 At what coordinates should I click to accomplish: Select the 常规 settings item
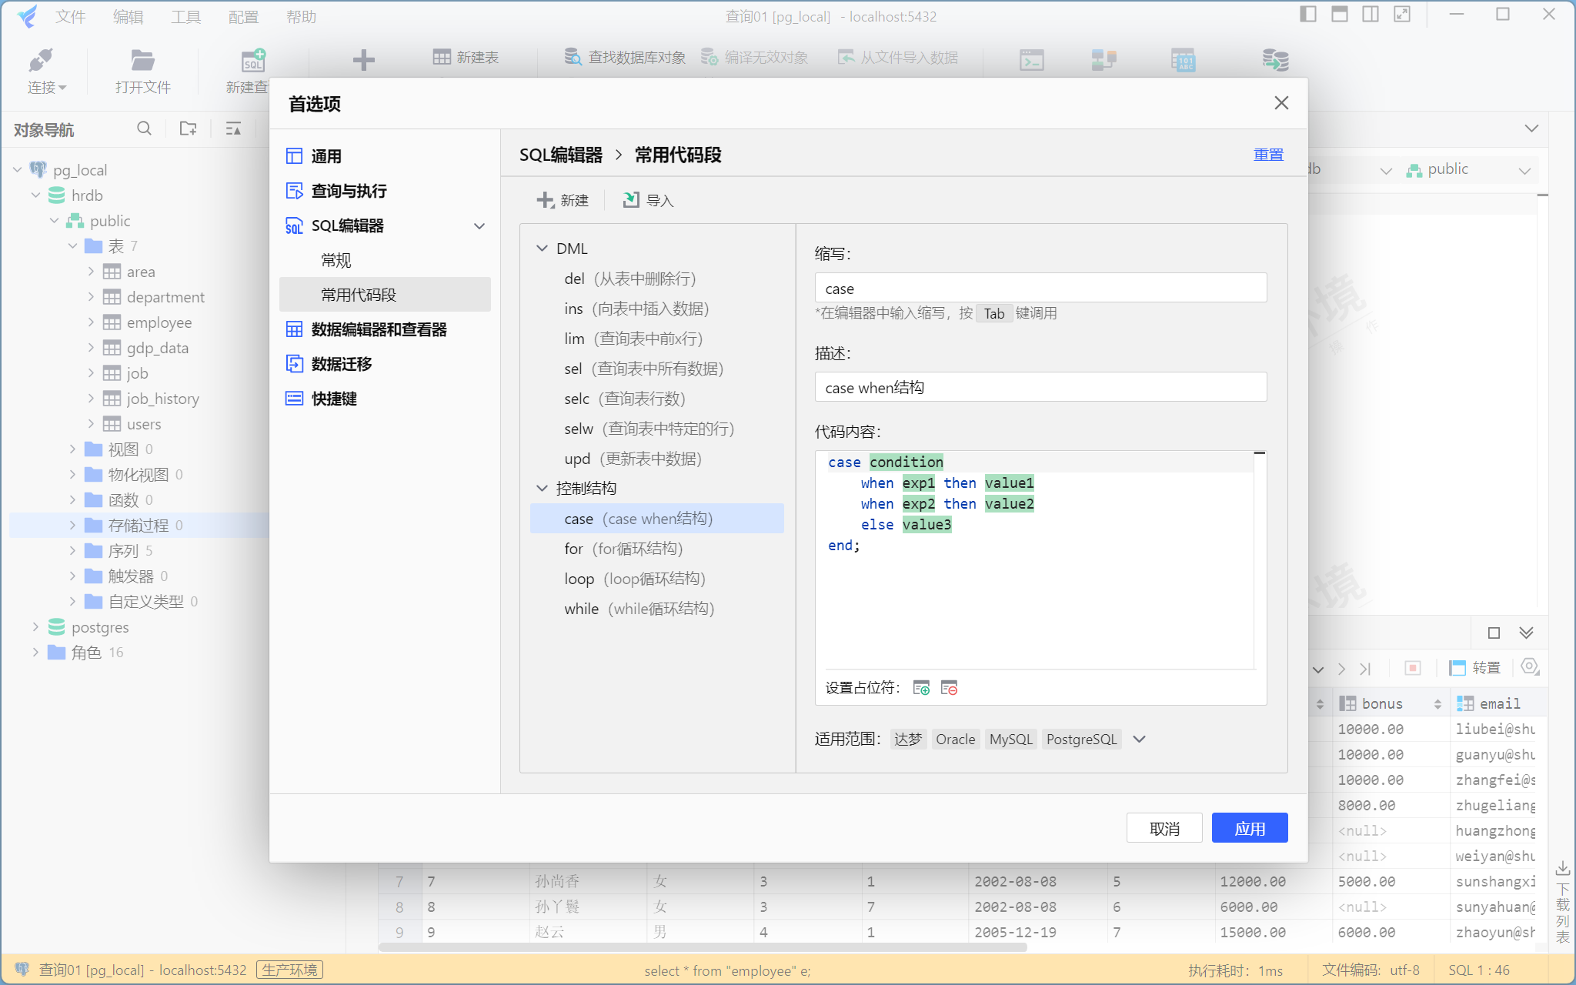point(336,261)
